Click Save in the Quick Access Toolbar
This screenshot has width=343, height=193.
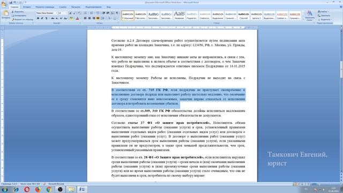(11, 2)
